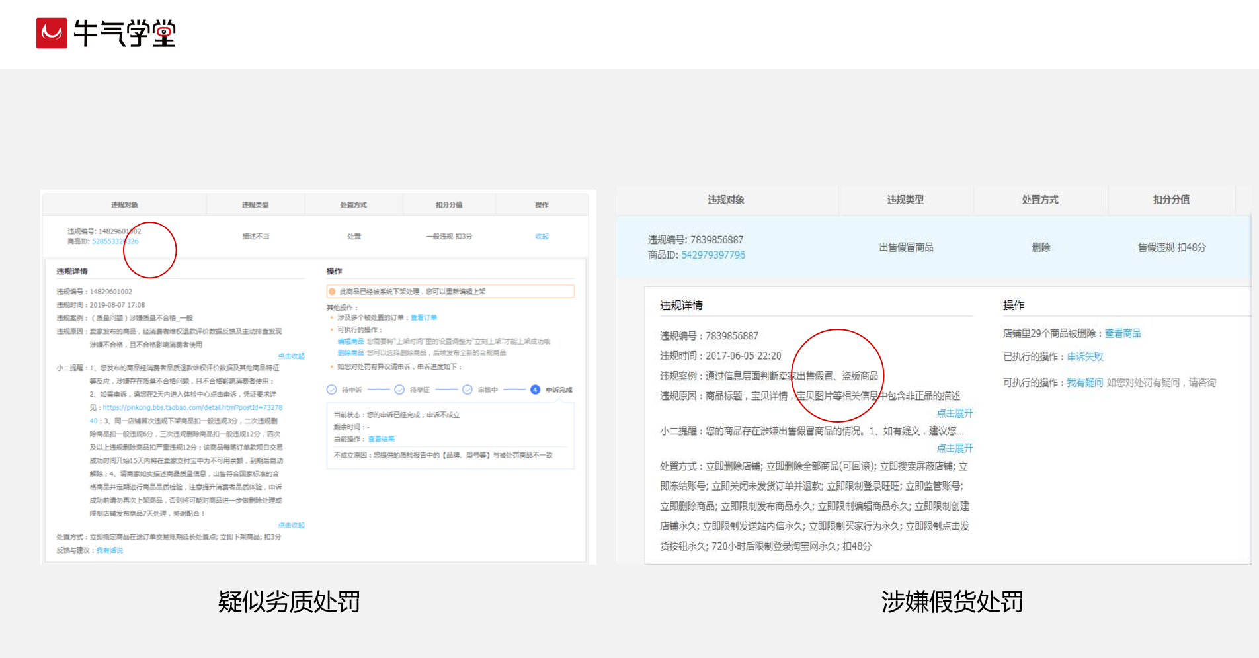Click 违规类型 header in 涉嫌假货处罚 table
Viewport: 1259px width, 658px height.
pyautogui.click(x=905, y=200)
